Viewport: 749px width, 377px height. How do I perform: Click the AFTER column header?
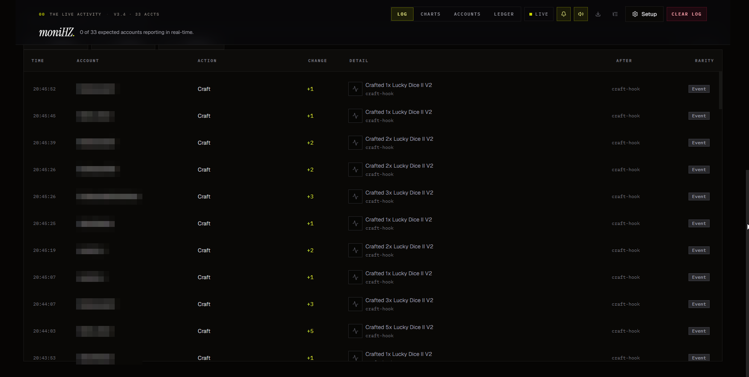pos(624,61)
